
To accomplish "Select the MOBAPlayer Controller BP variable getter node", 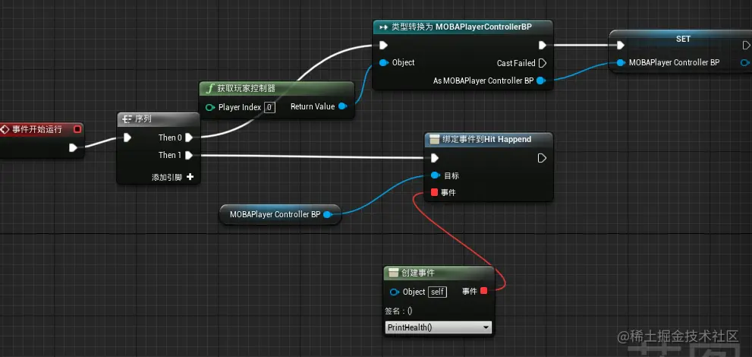I will pos(279,214).
